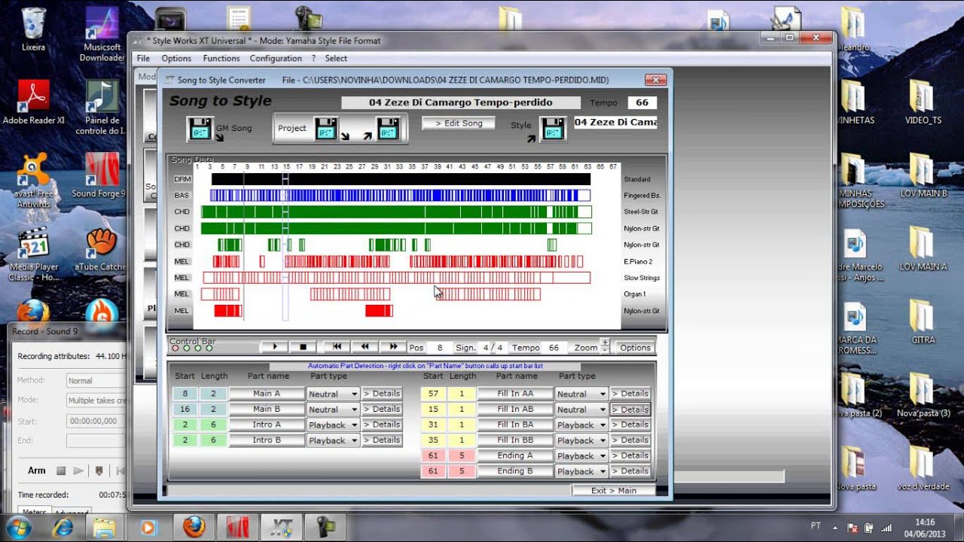Viewport: 964px width, 542px height.
Task: Click the Project load disk icon
Action: (387, 129)
